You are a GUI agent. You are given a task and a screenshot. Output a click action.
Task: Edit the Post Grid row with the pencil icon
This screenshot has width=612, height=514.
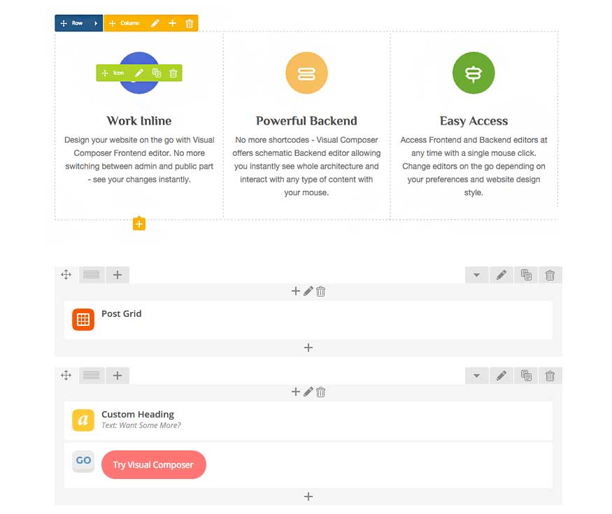501,275
